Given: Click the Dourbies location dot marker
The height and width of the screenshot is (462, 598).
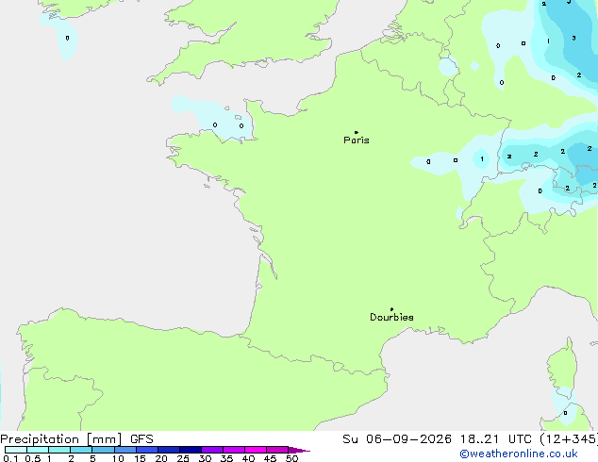Looking at the screenshot, I should [391, 309].
